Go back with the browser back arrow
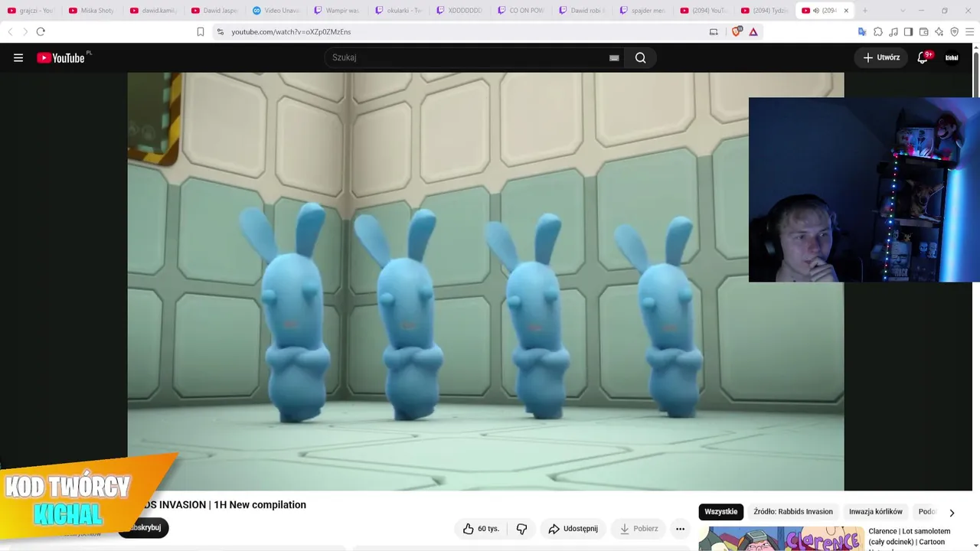The image size is (980, 551). coord(10,31)
